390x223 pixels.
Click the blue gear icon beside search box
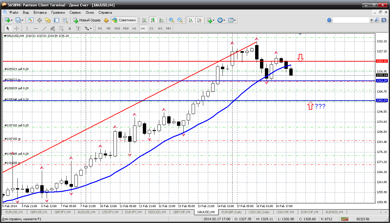point(329,20)
